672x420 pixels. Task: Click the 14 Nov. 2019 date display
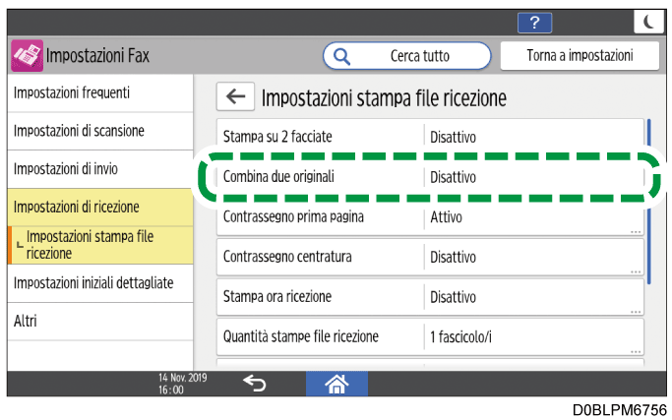point(183,378)
